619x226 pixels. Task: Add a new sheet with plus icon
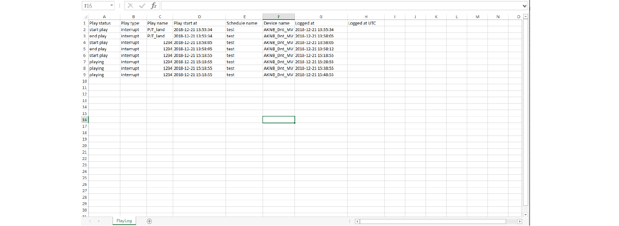pos(149,221)
